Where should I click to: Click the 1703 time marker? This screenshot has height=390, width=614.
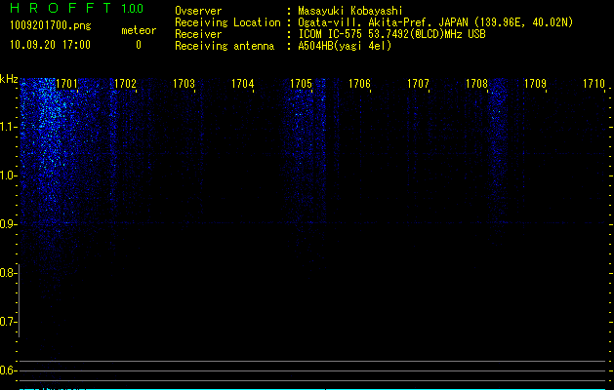point(184,84)
